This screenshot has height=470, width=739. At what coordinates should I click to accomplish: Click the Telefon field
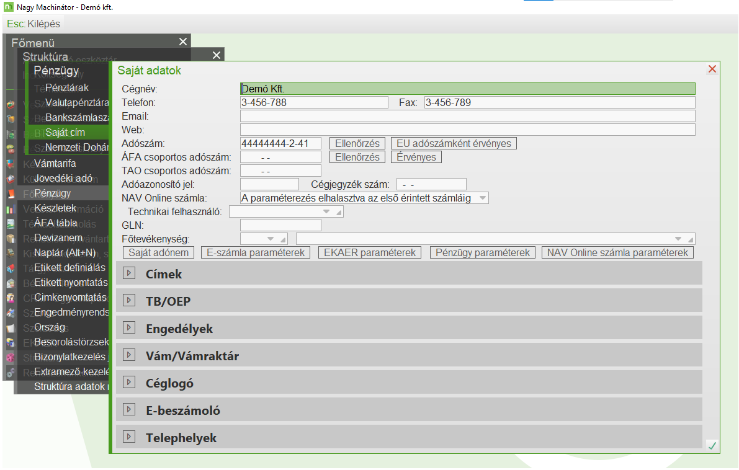coord(314,103)
